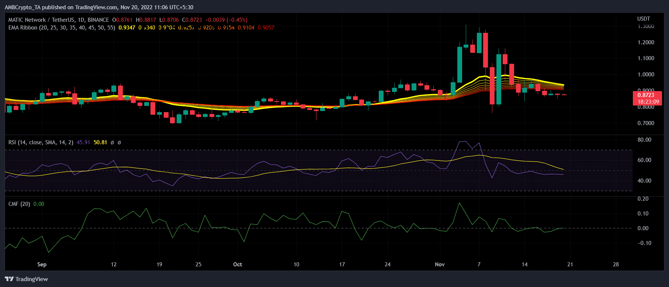Click the RSI value 45.91
Viewport: 669px width, 287px height.
pyautogui.click(x=83, y=142)
